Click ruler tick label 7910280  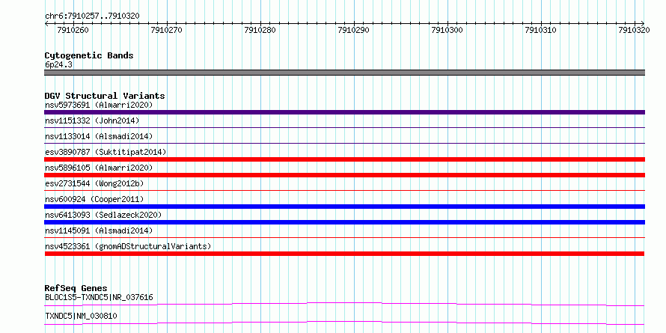pyautogui.click(x=260, y=30)
